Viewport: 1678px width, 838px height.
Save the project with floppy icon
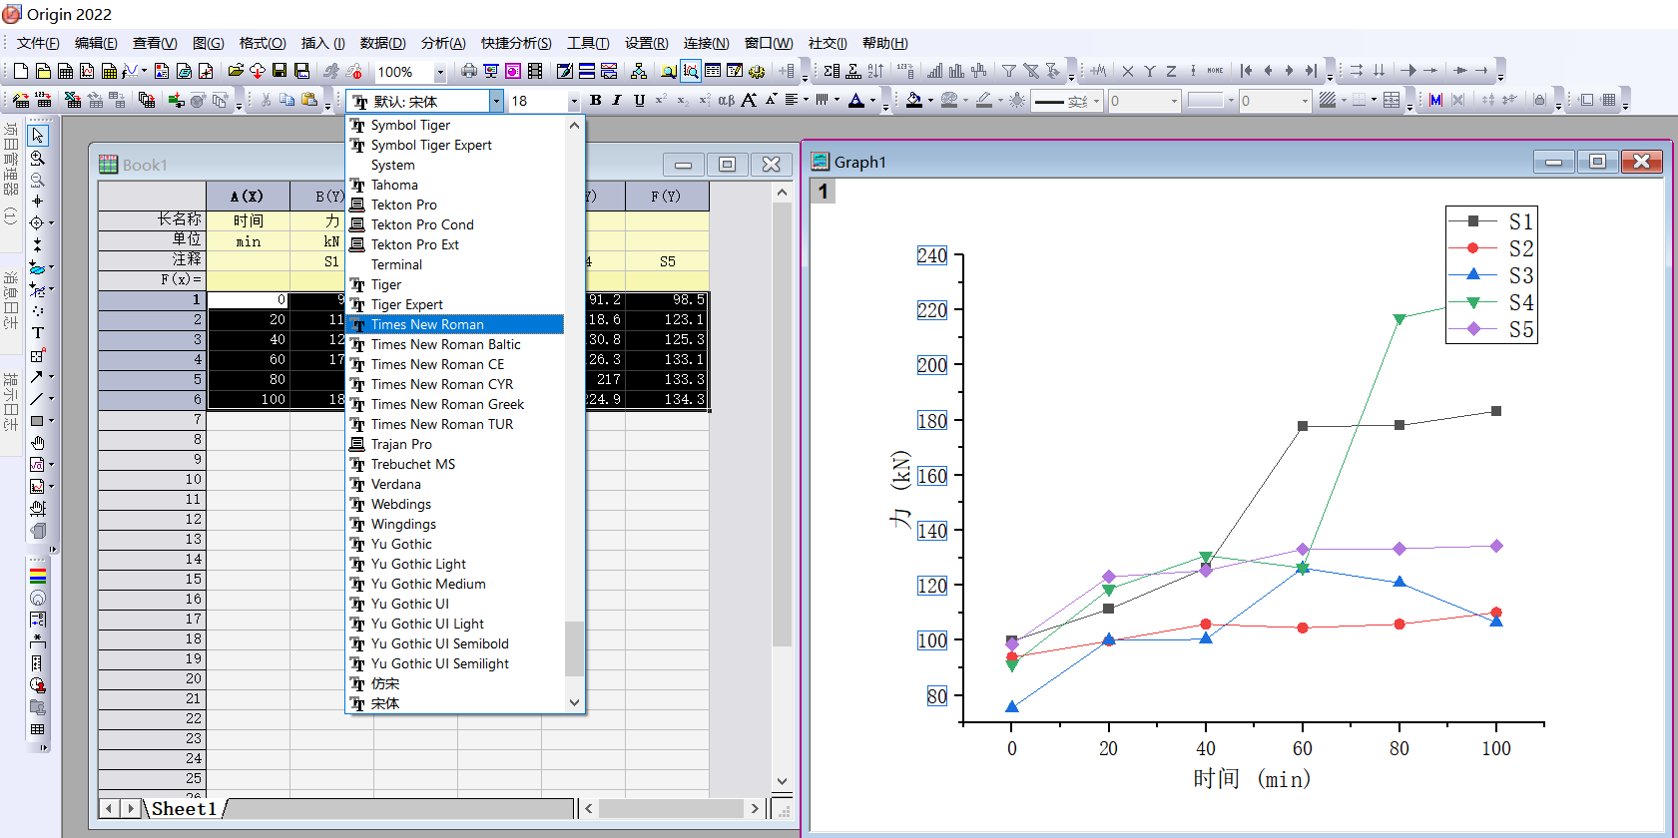coord(280,71)
